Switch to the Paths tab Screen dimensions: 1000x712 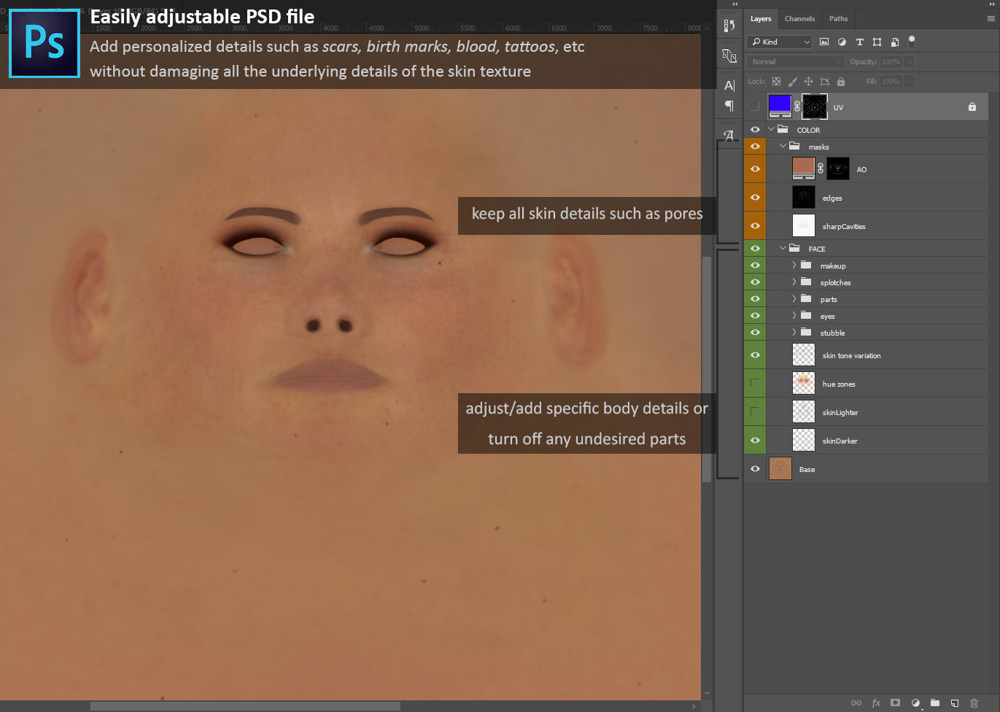(839, 19)
